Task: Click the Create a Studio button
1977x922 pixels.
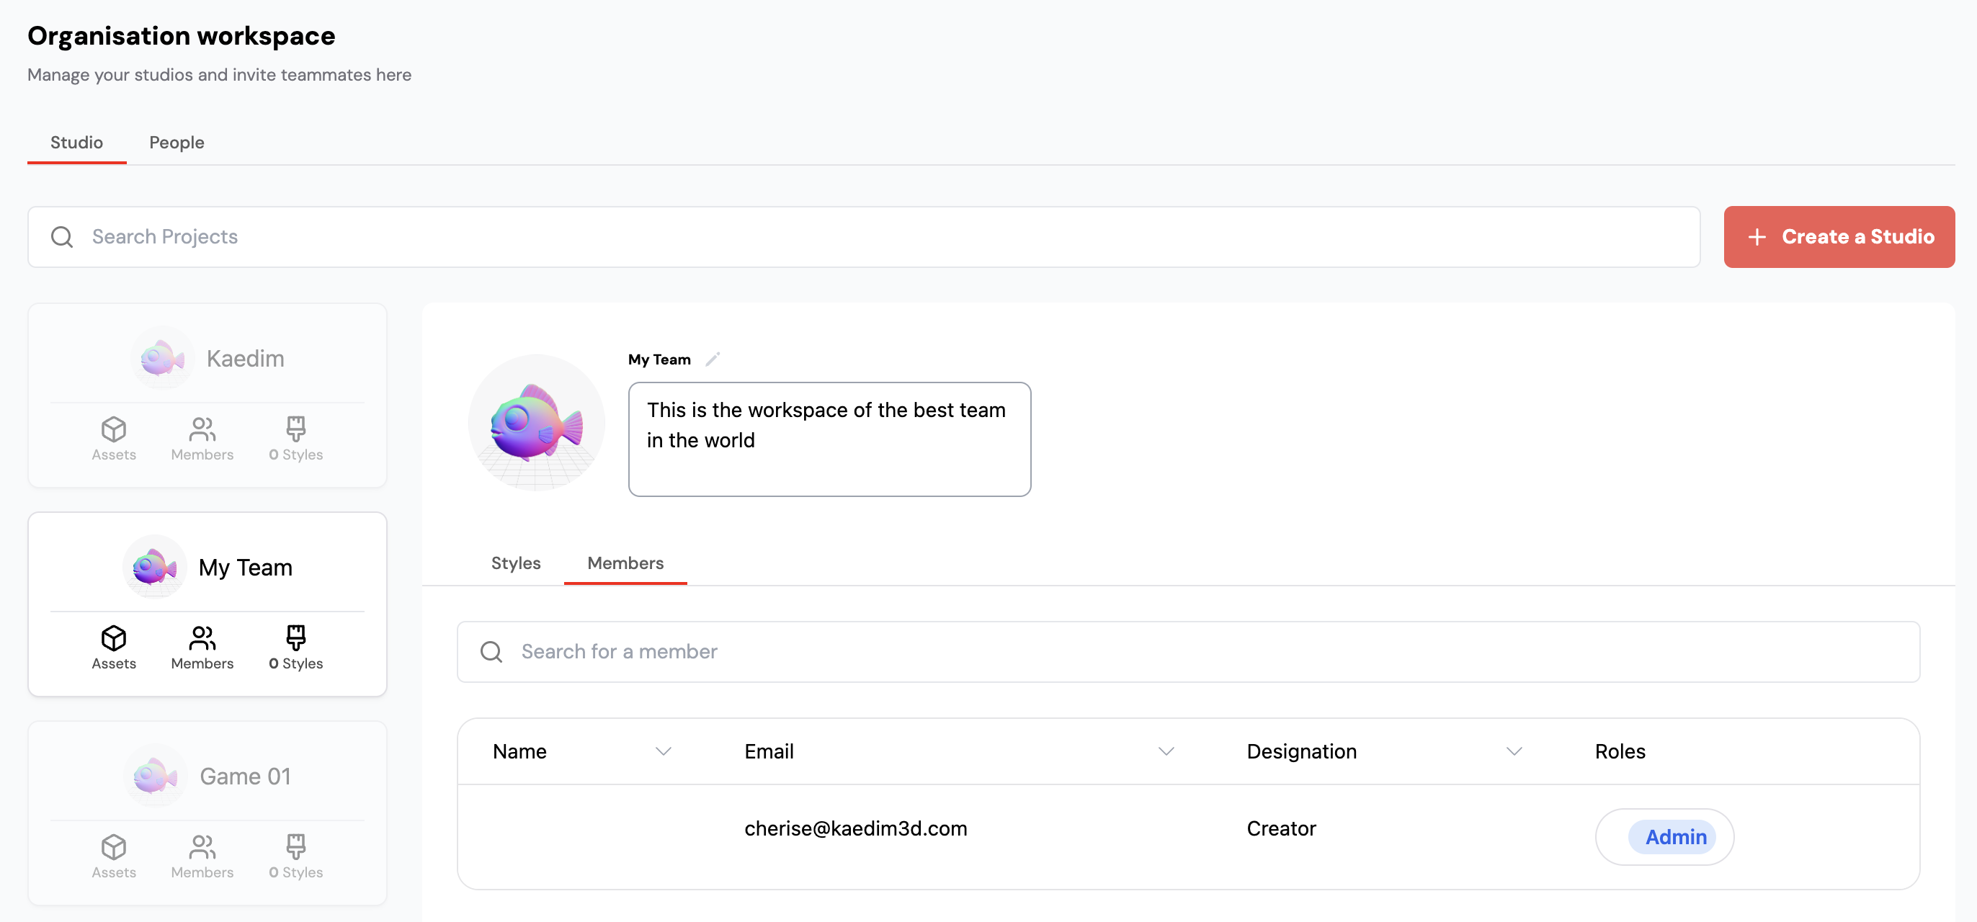Action: (x=1839, y=237)
